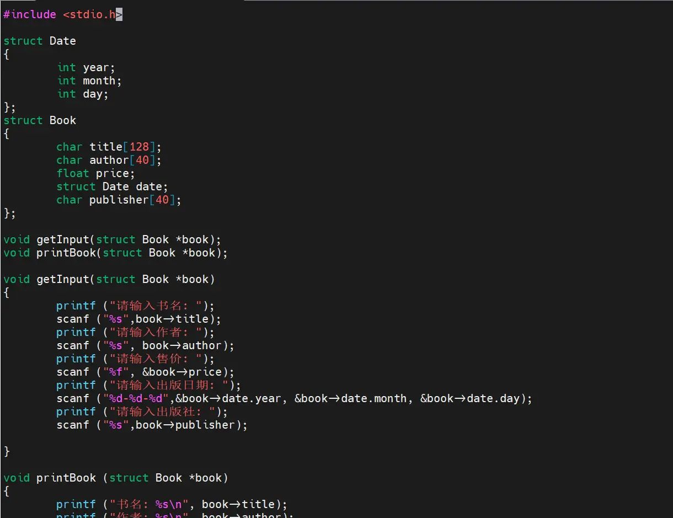
Task: Click the 'int month;' member line
Action: [89, 81]
